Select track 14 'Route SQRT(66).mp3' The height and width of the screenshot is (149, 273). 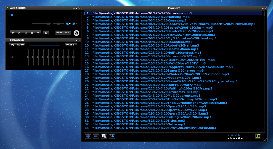173,60
